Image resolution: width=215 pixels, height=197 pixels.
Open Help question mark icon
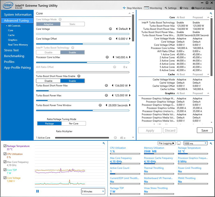point(181,8)
